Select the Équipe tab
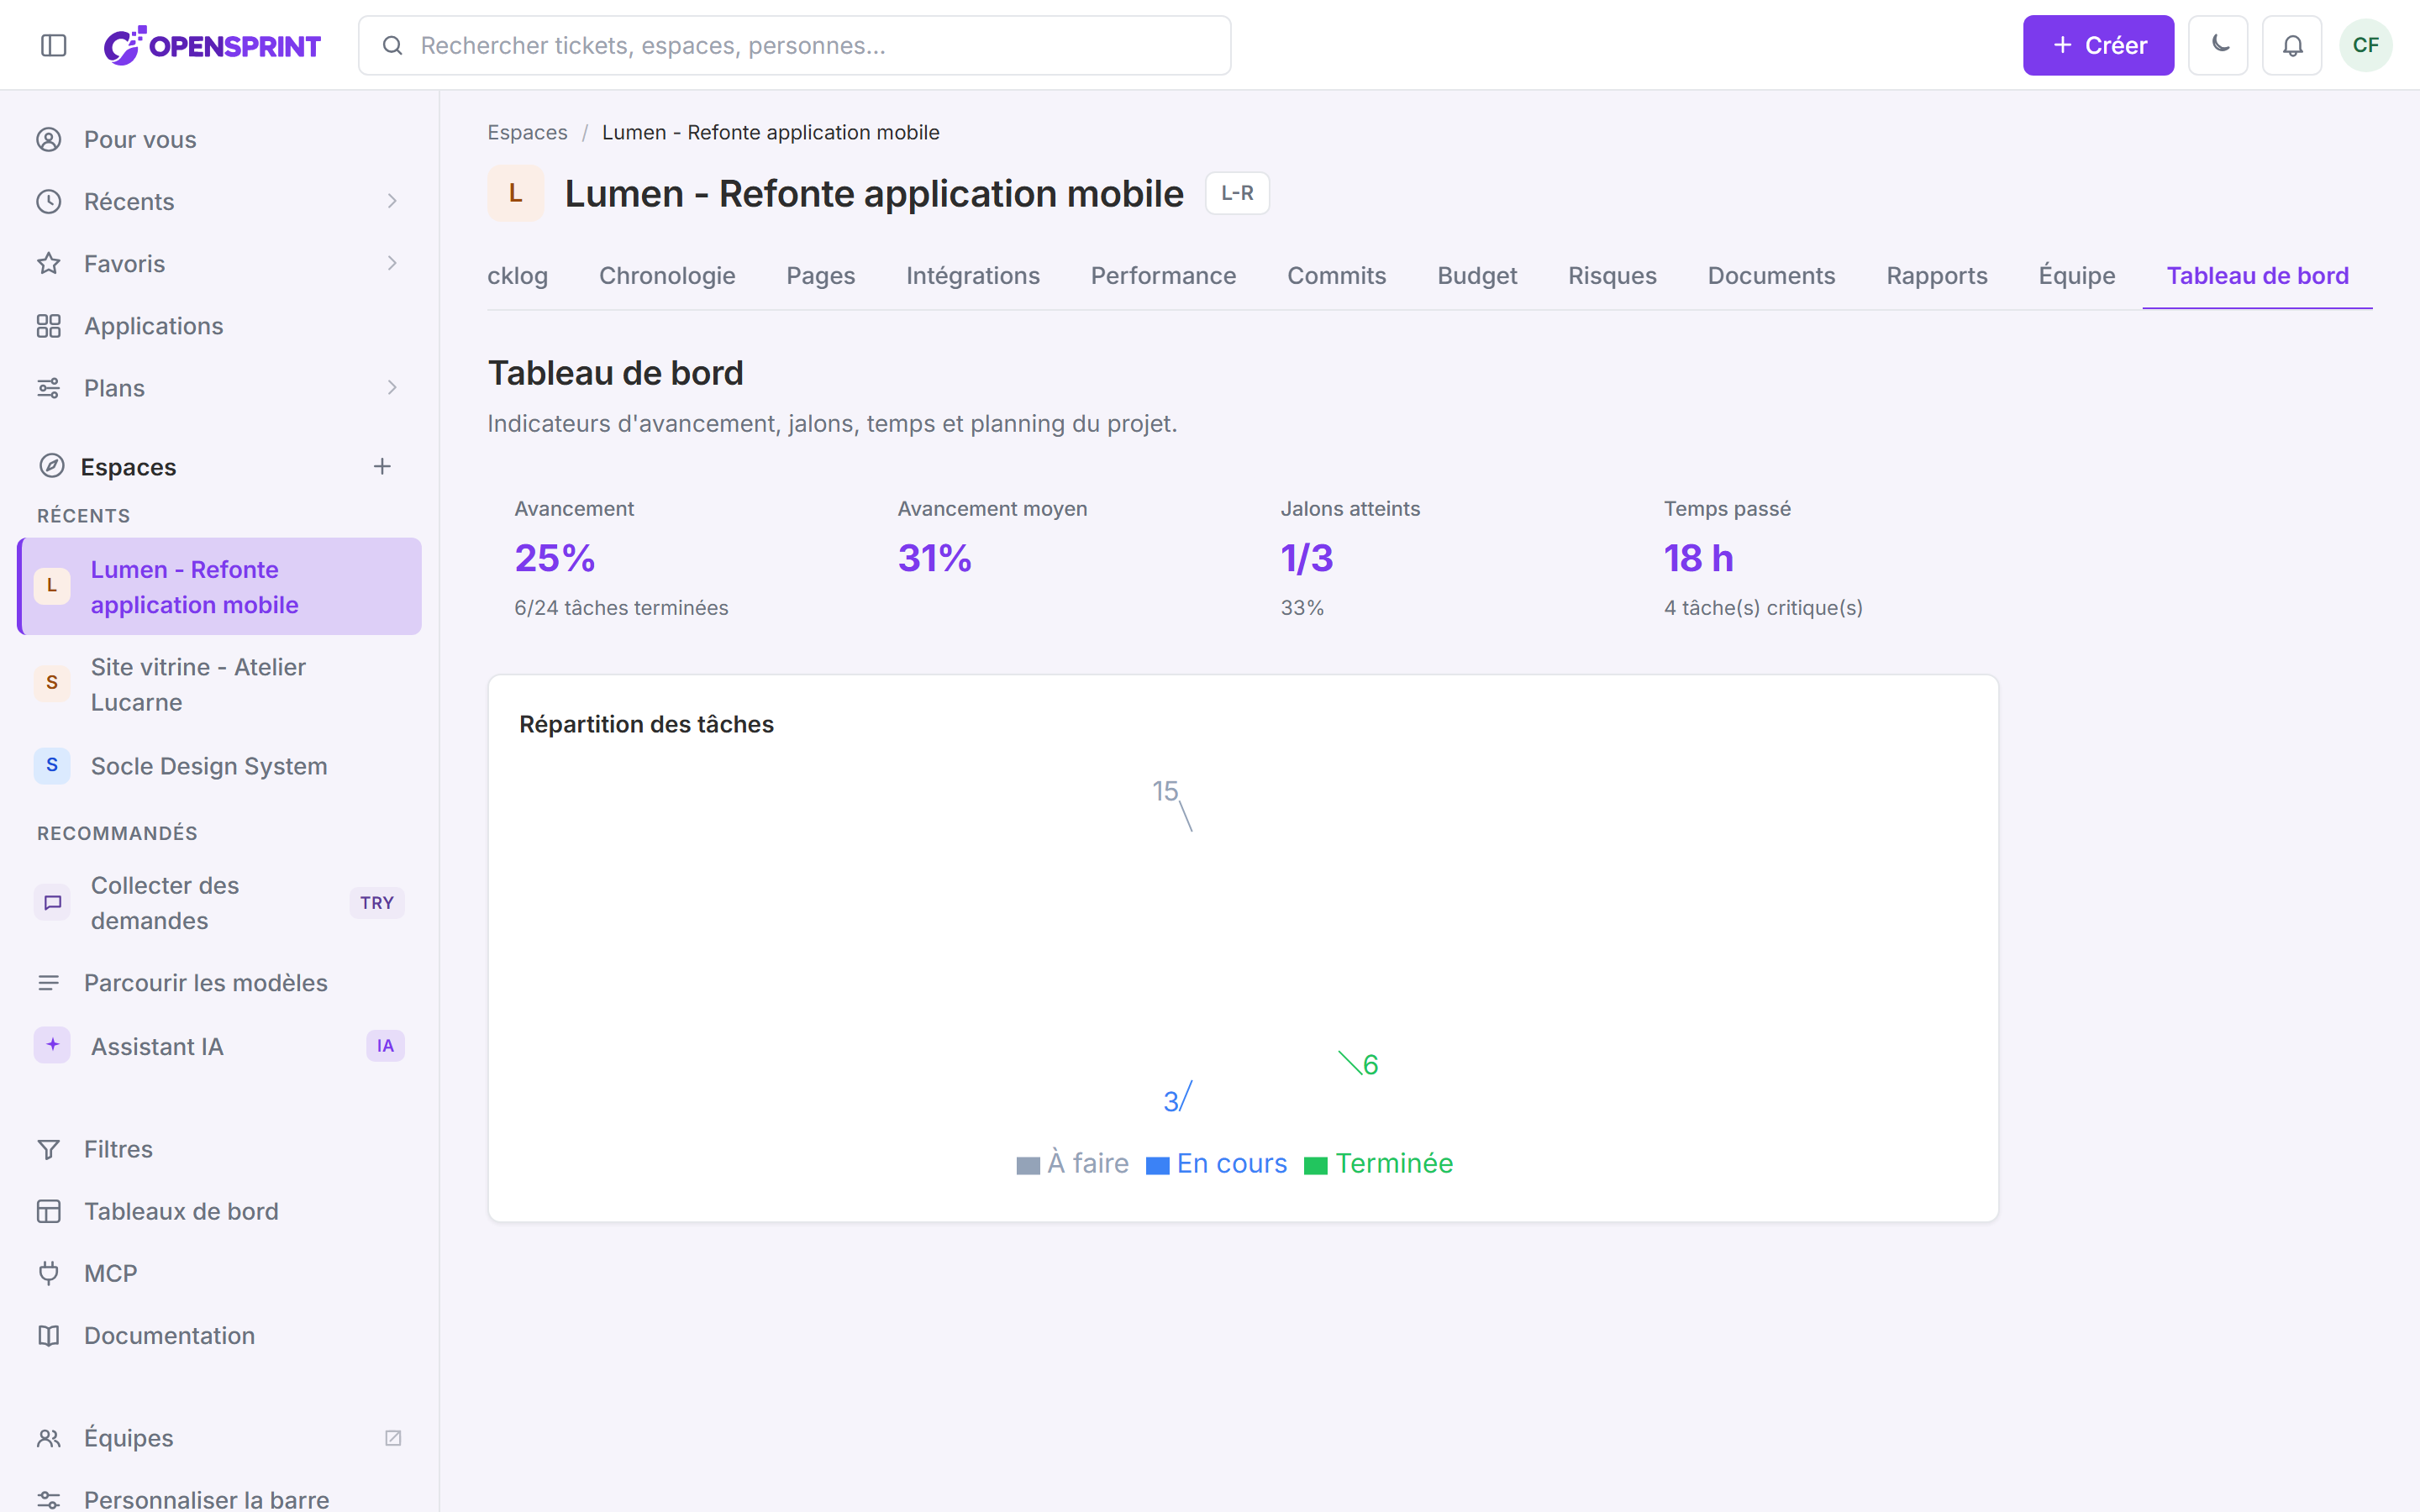 [2077, 276]
